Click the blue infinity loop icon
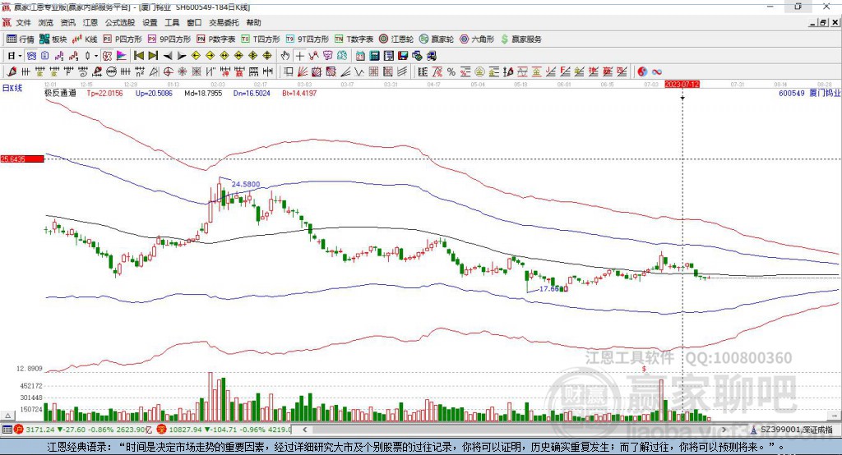842x455 pixels. [657, 72]
